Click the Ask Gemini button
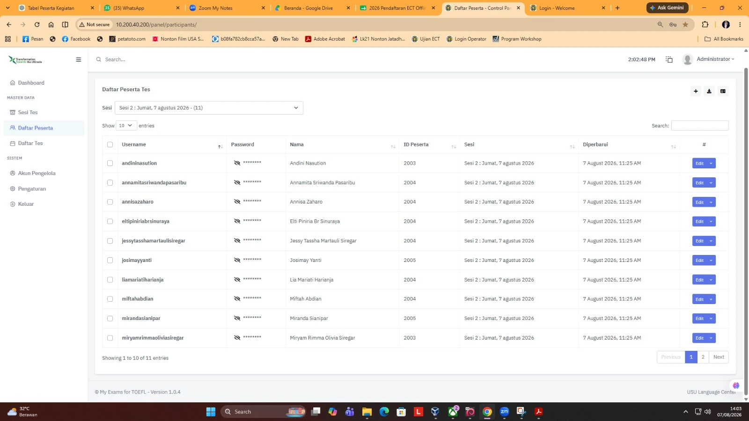749x421 pixels. (x=667, y=7)
